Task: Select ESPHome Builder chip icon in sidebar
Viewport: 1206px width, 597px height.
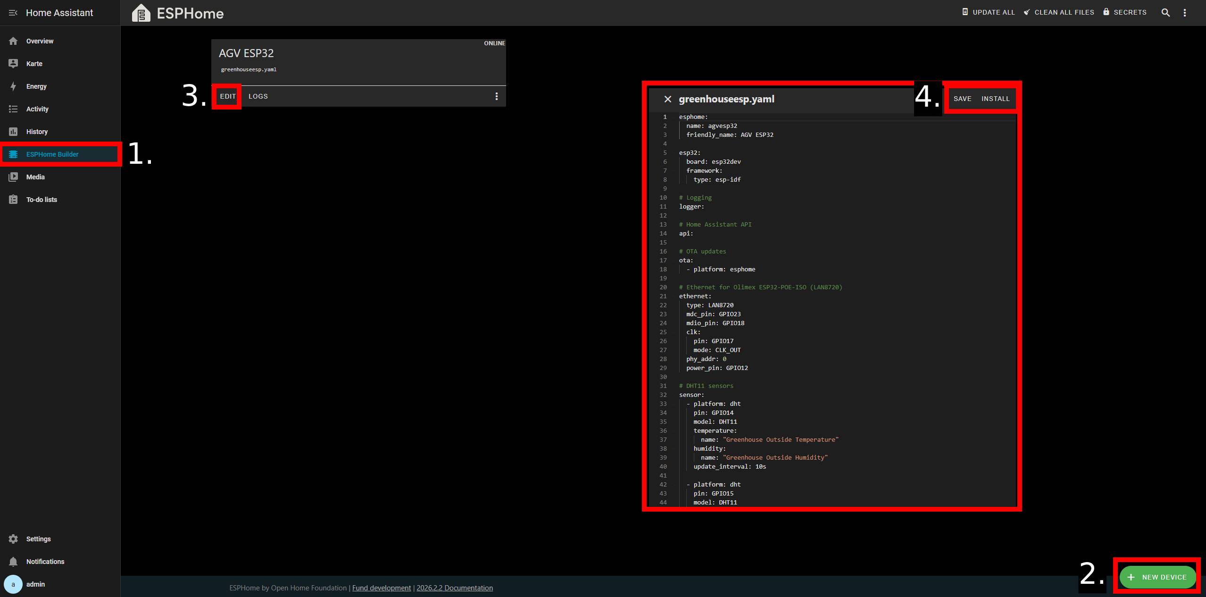Action: [x=13, y=154]
